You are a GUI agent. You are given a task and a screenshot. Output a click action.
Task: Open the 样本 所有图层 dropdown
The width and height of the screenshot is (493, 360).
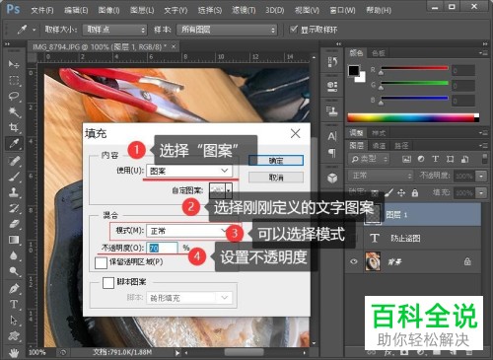tap(227, 30)
